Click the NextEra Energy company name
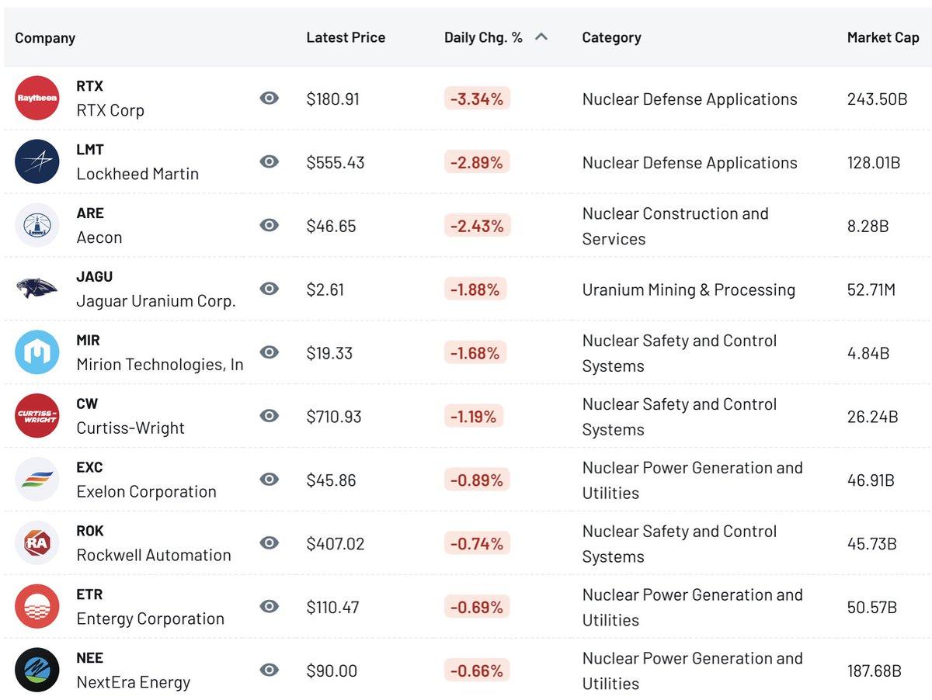The width and height of the screenshot is (932, 700). coord(133,681)
